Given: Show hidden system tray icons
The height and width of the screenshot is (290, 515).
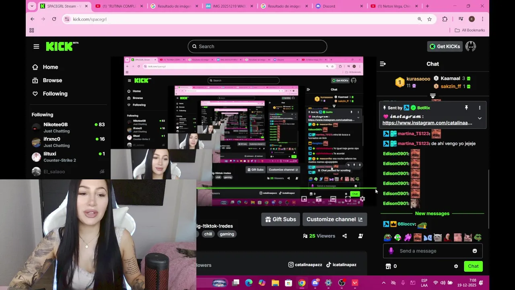Looking at the screenshot, I should 383,283.
